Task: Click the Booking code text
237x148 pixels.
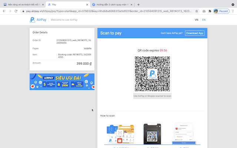Action: click(74, 56)
